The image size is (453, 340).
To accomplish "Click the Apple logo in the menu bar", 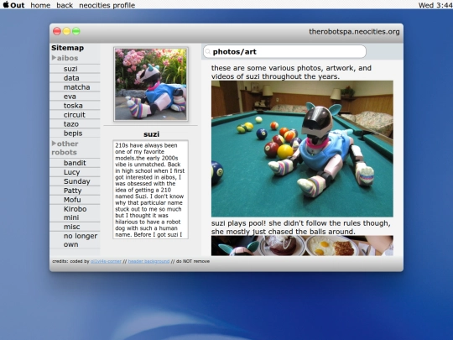I will pyautogui.click(x=6, y=5).
